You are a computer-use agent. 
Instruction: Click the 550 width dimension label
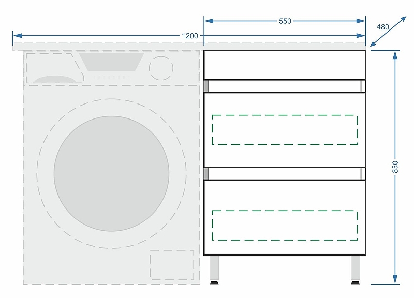click(285, 21)
